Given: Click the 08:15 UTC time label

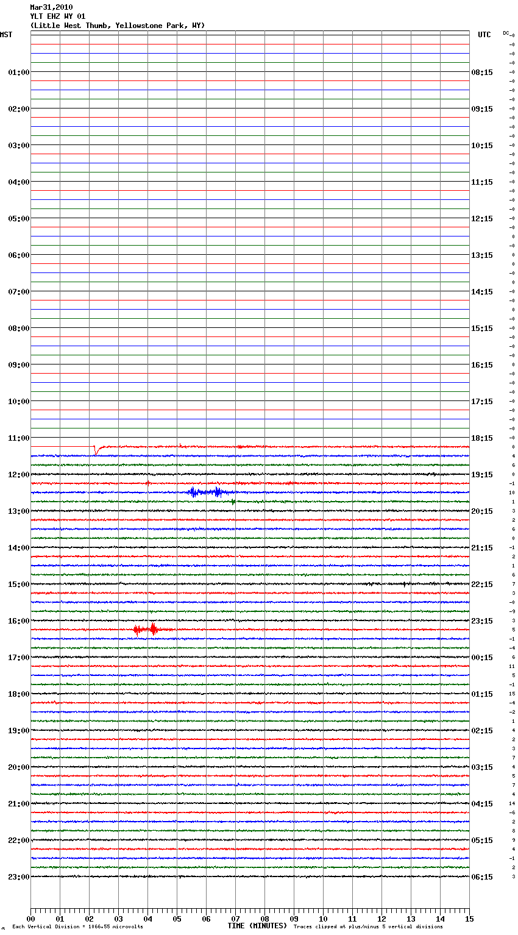Looking at the screenshot, I should pos(482,73).
